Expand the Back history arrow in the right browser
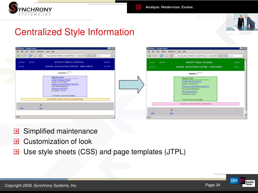 pyautogui.click(x=152, y=56)
